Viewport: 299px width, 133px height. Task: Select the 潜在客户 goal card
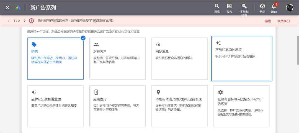click(117, 58)
